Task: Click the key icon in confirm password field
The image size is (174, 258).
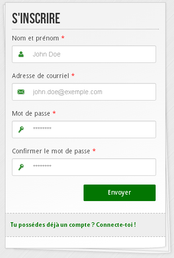Action: pos(21,167)
